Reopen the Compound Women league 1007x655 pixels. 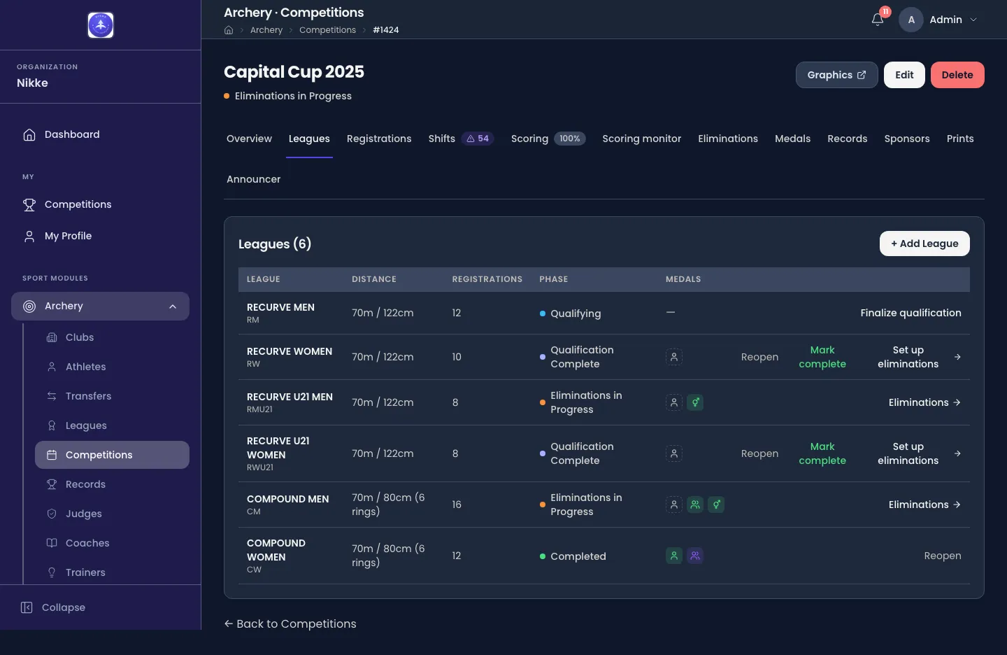point(943,556)
